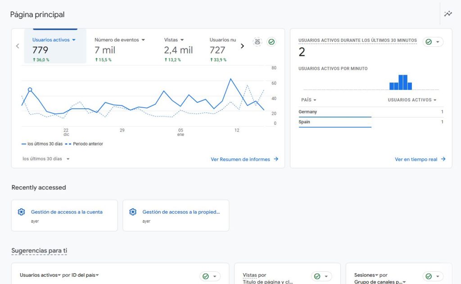461x284 pixels.
Task: Open the USUARIOS ACTIVOS column dropdown
Action: pos(412,100)
